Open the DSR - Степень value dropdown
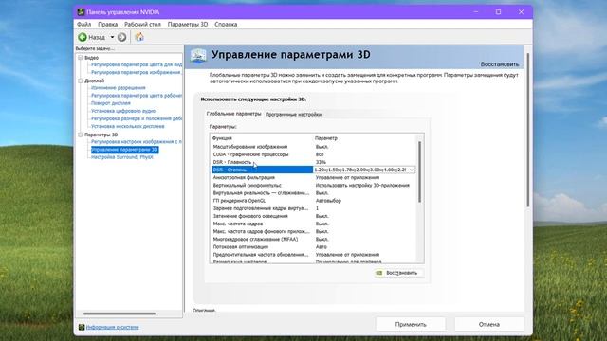This screenshot has width=607, height=341. 411,170
